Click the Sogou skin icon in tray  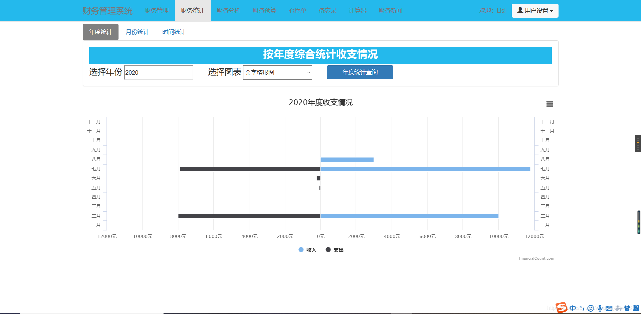pos(627,308)
